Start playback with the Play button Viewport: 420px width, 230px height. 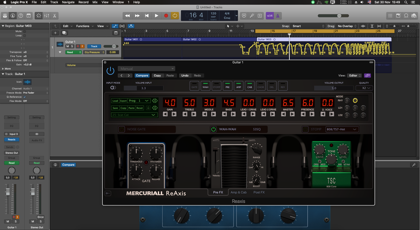(156, 15)
